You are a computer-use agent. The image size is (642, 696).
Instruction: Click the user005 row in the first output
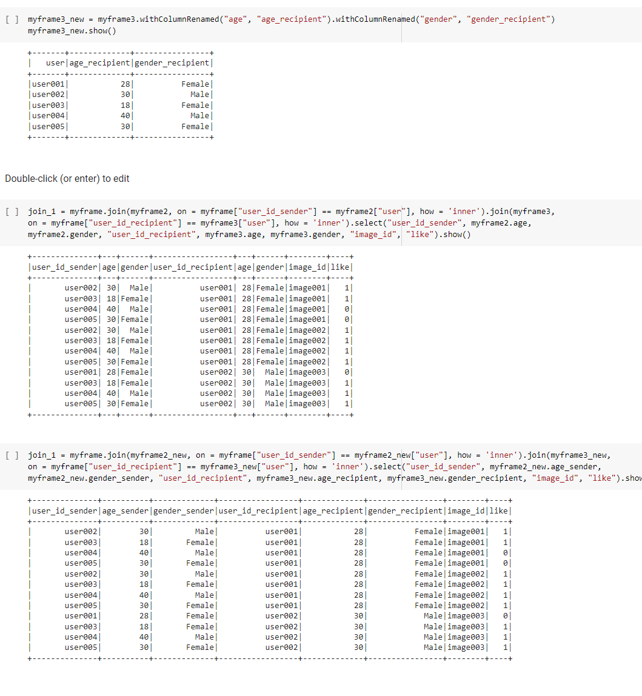tap(121, 127)
